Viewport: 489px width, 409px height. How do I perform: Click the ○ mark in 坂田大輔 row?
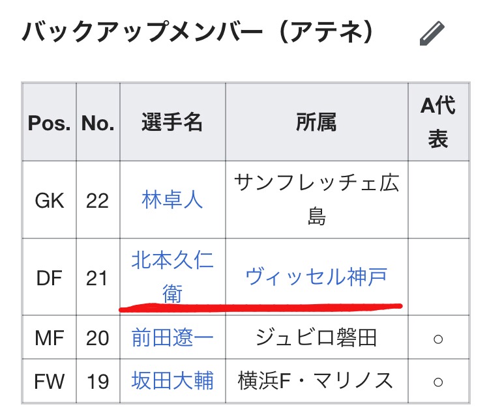point(438,380)
